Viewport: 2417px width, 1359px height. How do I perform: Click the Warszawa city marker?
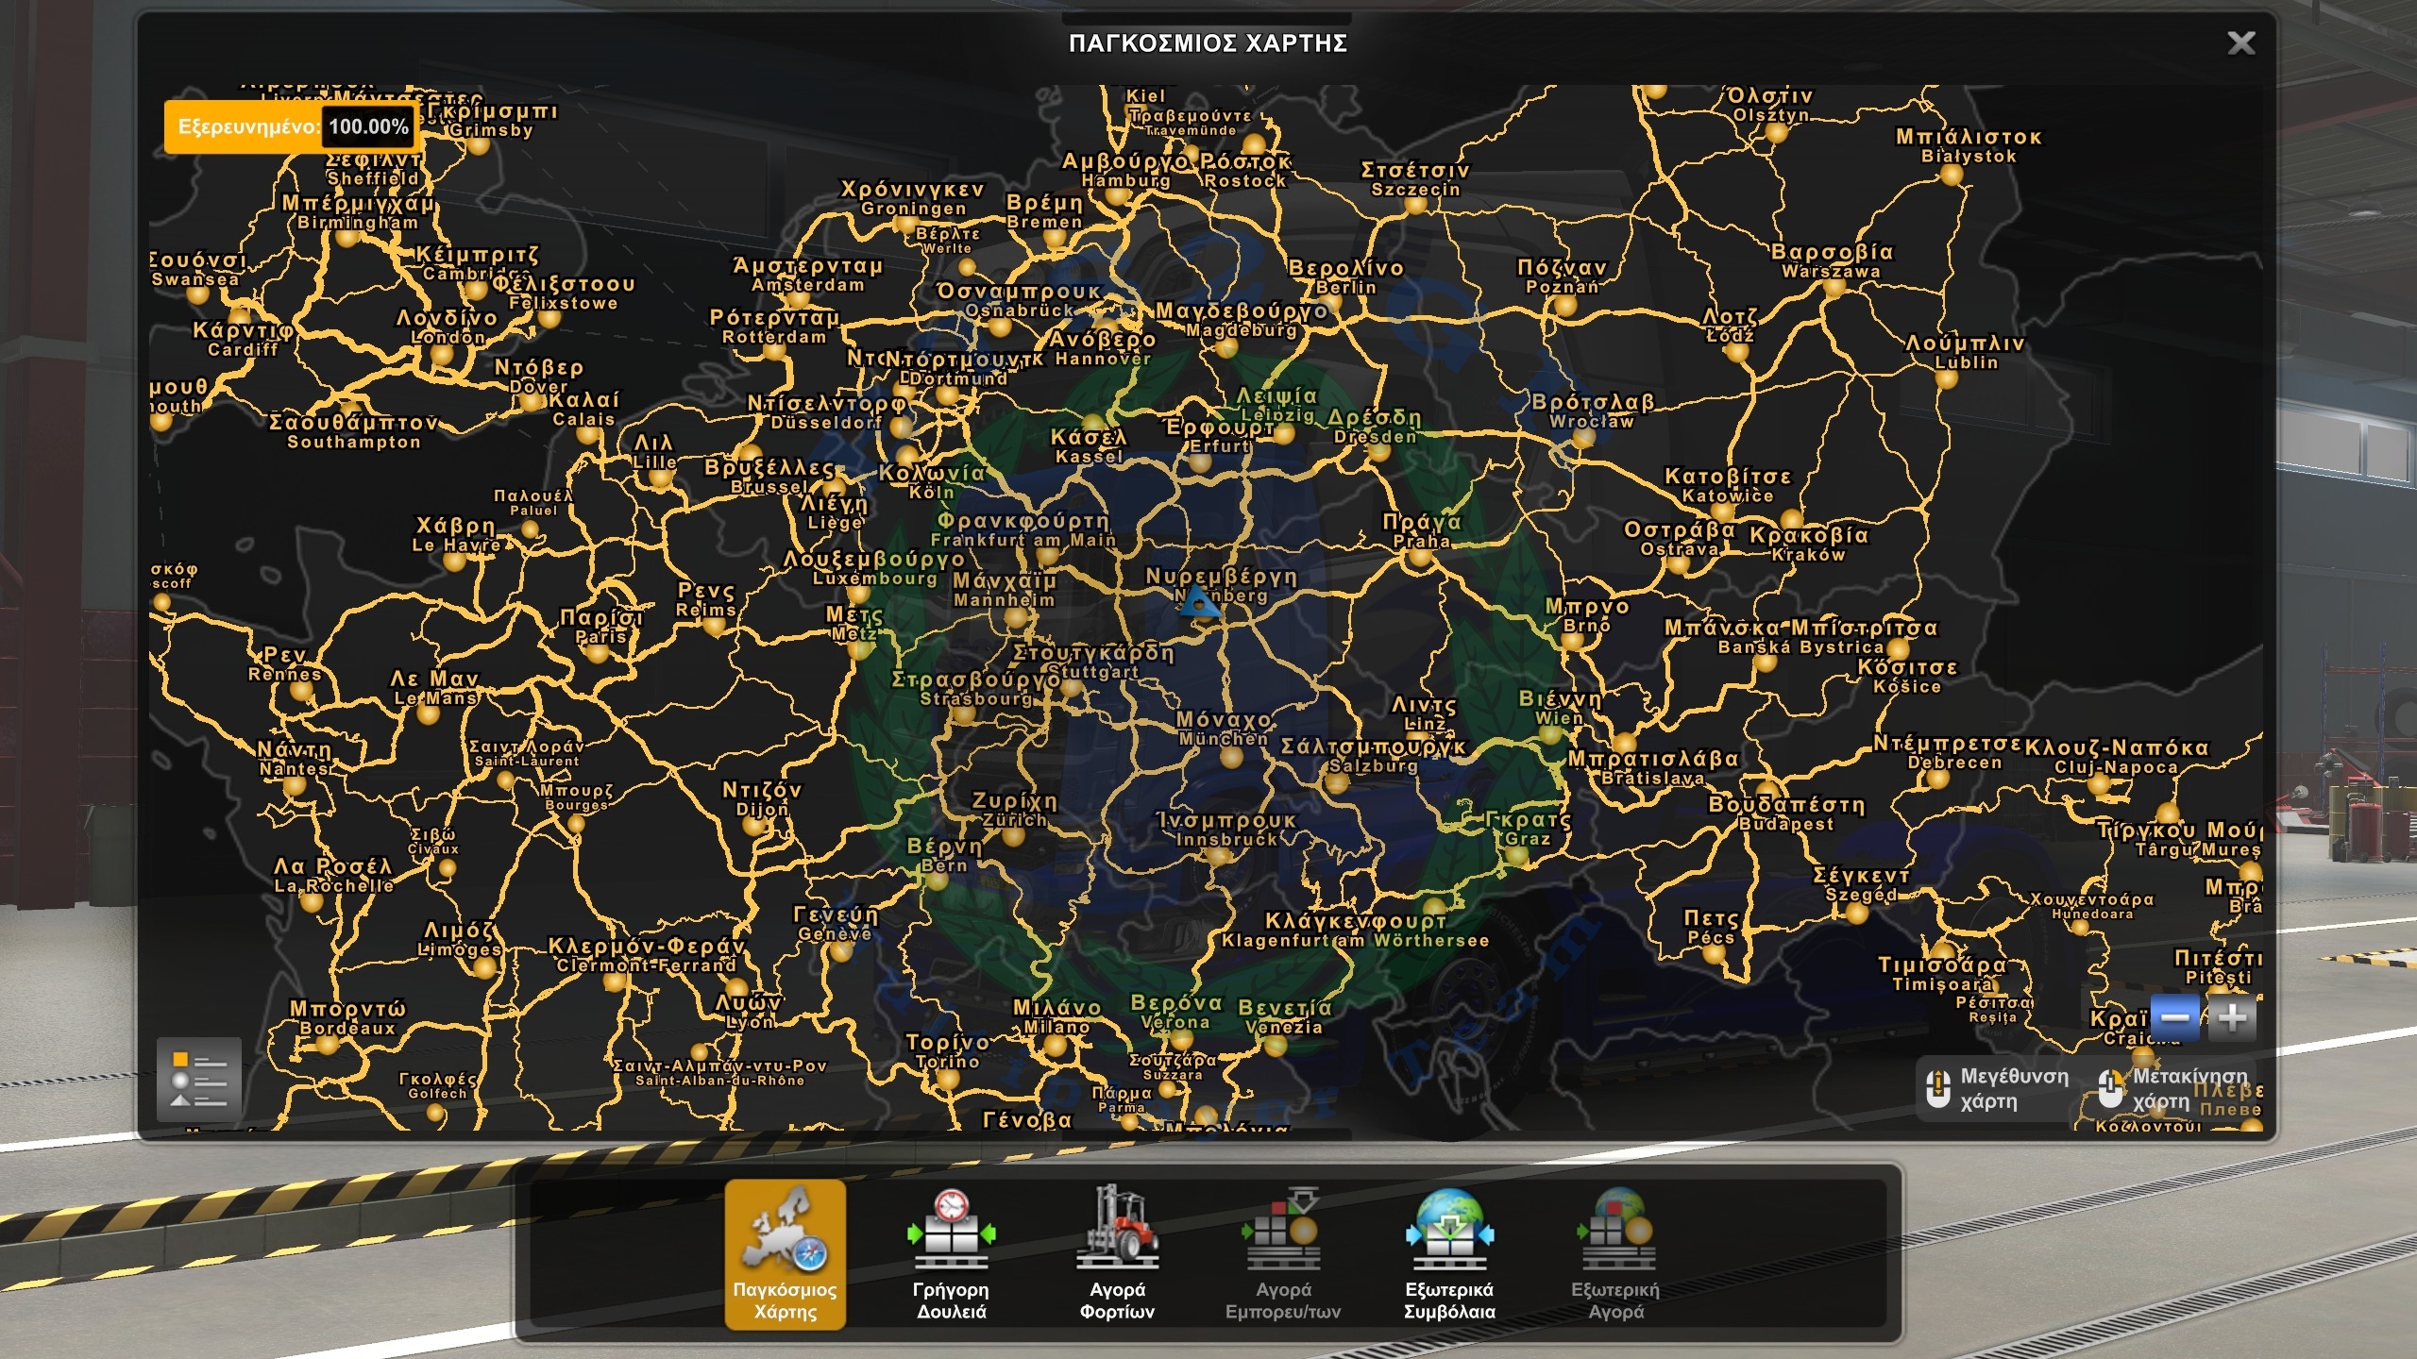(x=1834, y=288)
